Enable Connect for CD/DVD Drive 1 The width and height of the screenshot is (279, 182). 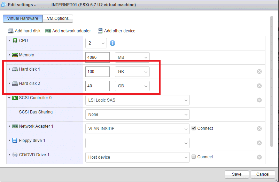tap(194, 157)
